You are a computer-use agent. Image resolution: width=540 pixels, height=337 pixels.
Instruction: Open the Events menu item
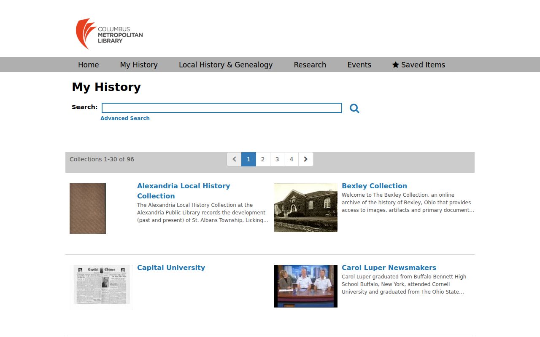tap(359, 64)
